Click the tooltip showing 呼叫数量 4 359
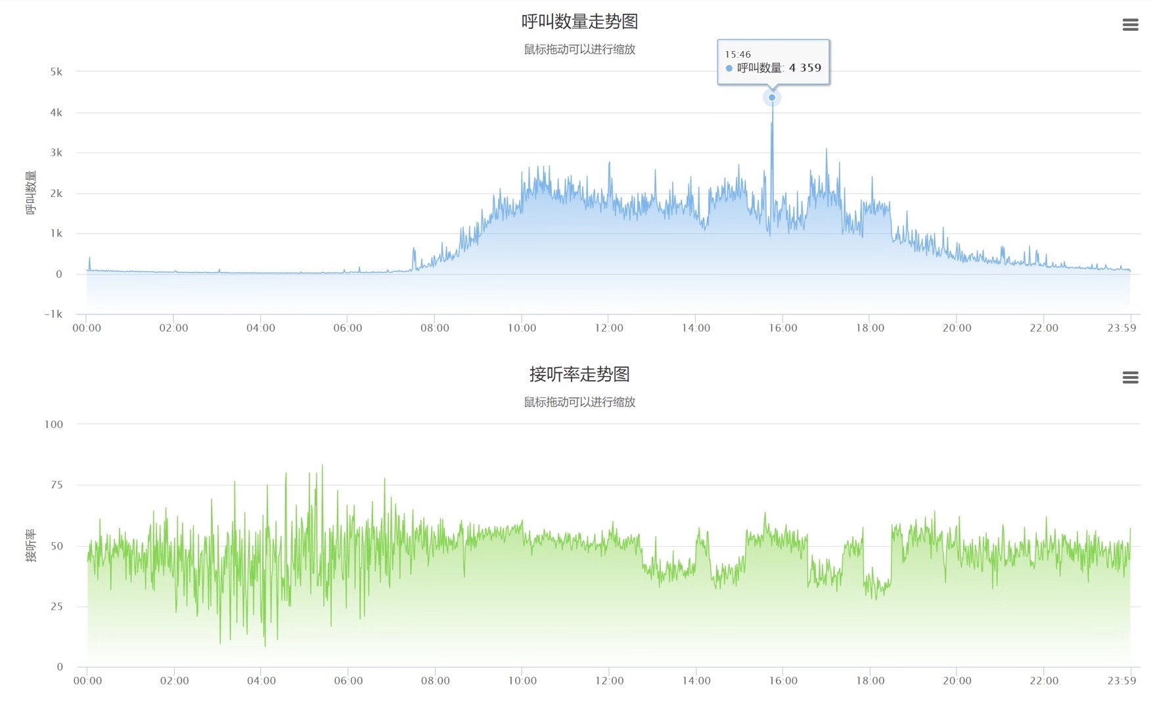 coord(773,62)
